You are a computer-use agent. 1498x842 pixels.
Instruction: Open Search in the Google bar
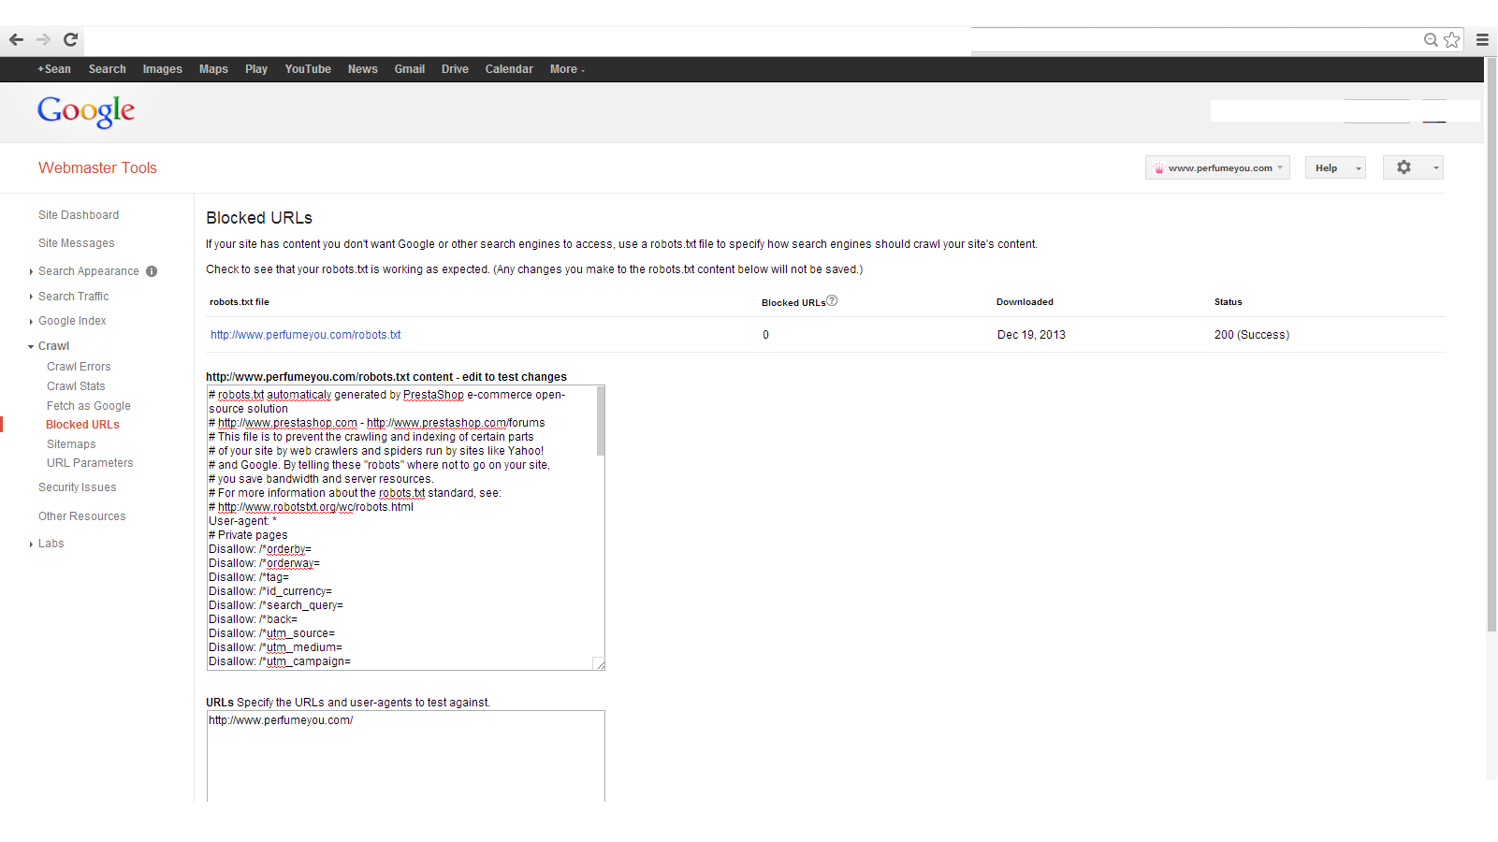click(x=108, y=69)
